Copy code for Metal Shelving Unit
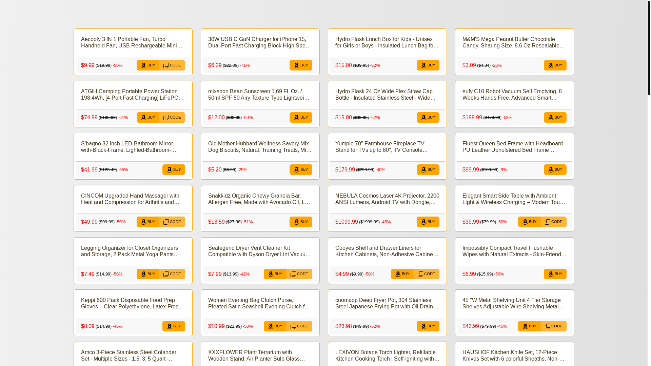The image size is (651, 366). point(554,326)
